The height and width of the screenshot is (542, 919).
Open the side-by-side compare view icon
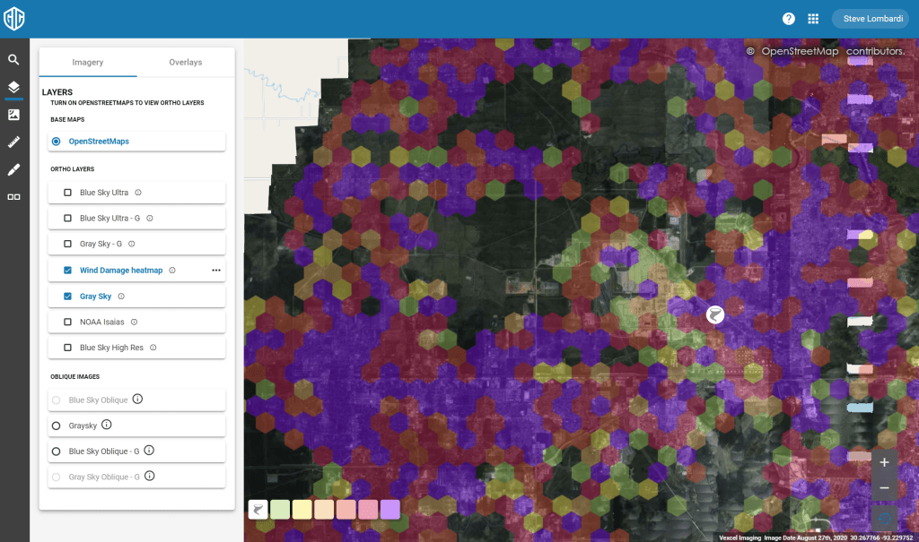(13, 196)
